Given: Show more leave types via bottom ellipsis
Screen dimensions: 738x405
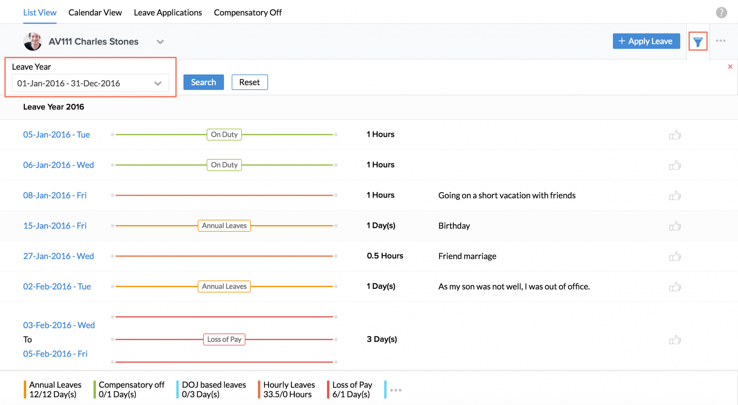Looking at the screenshot, I should (396, 390).
